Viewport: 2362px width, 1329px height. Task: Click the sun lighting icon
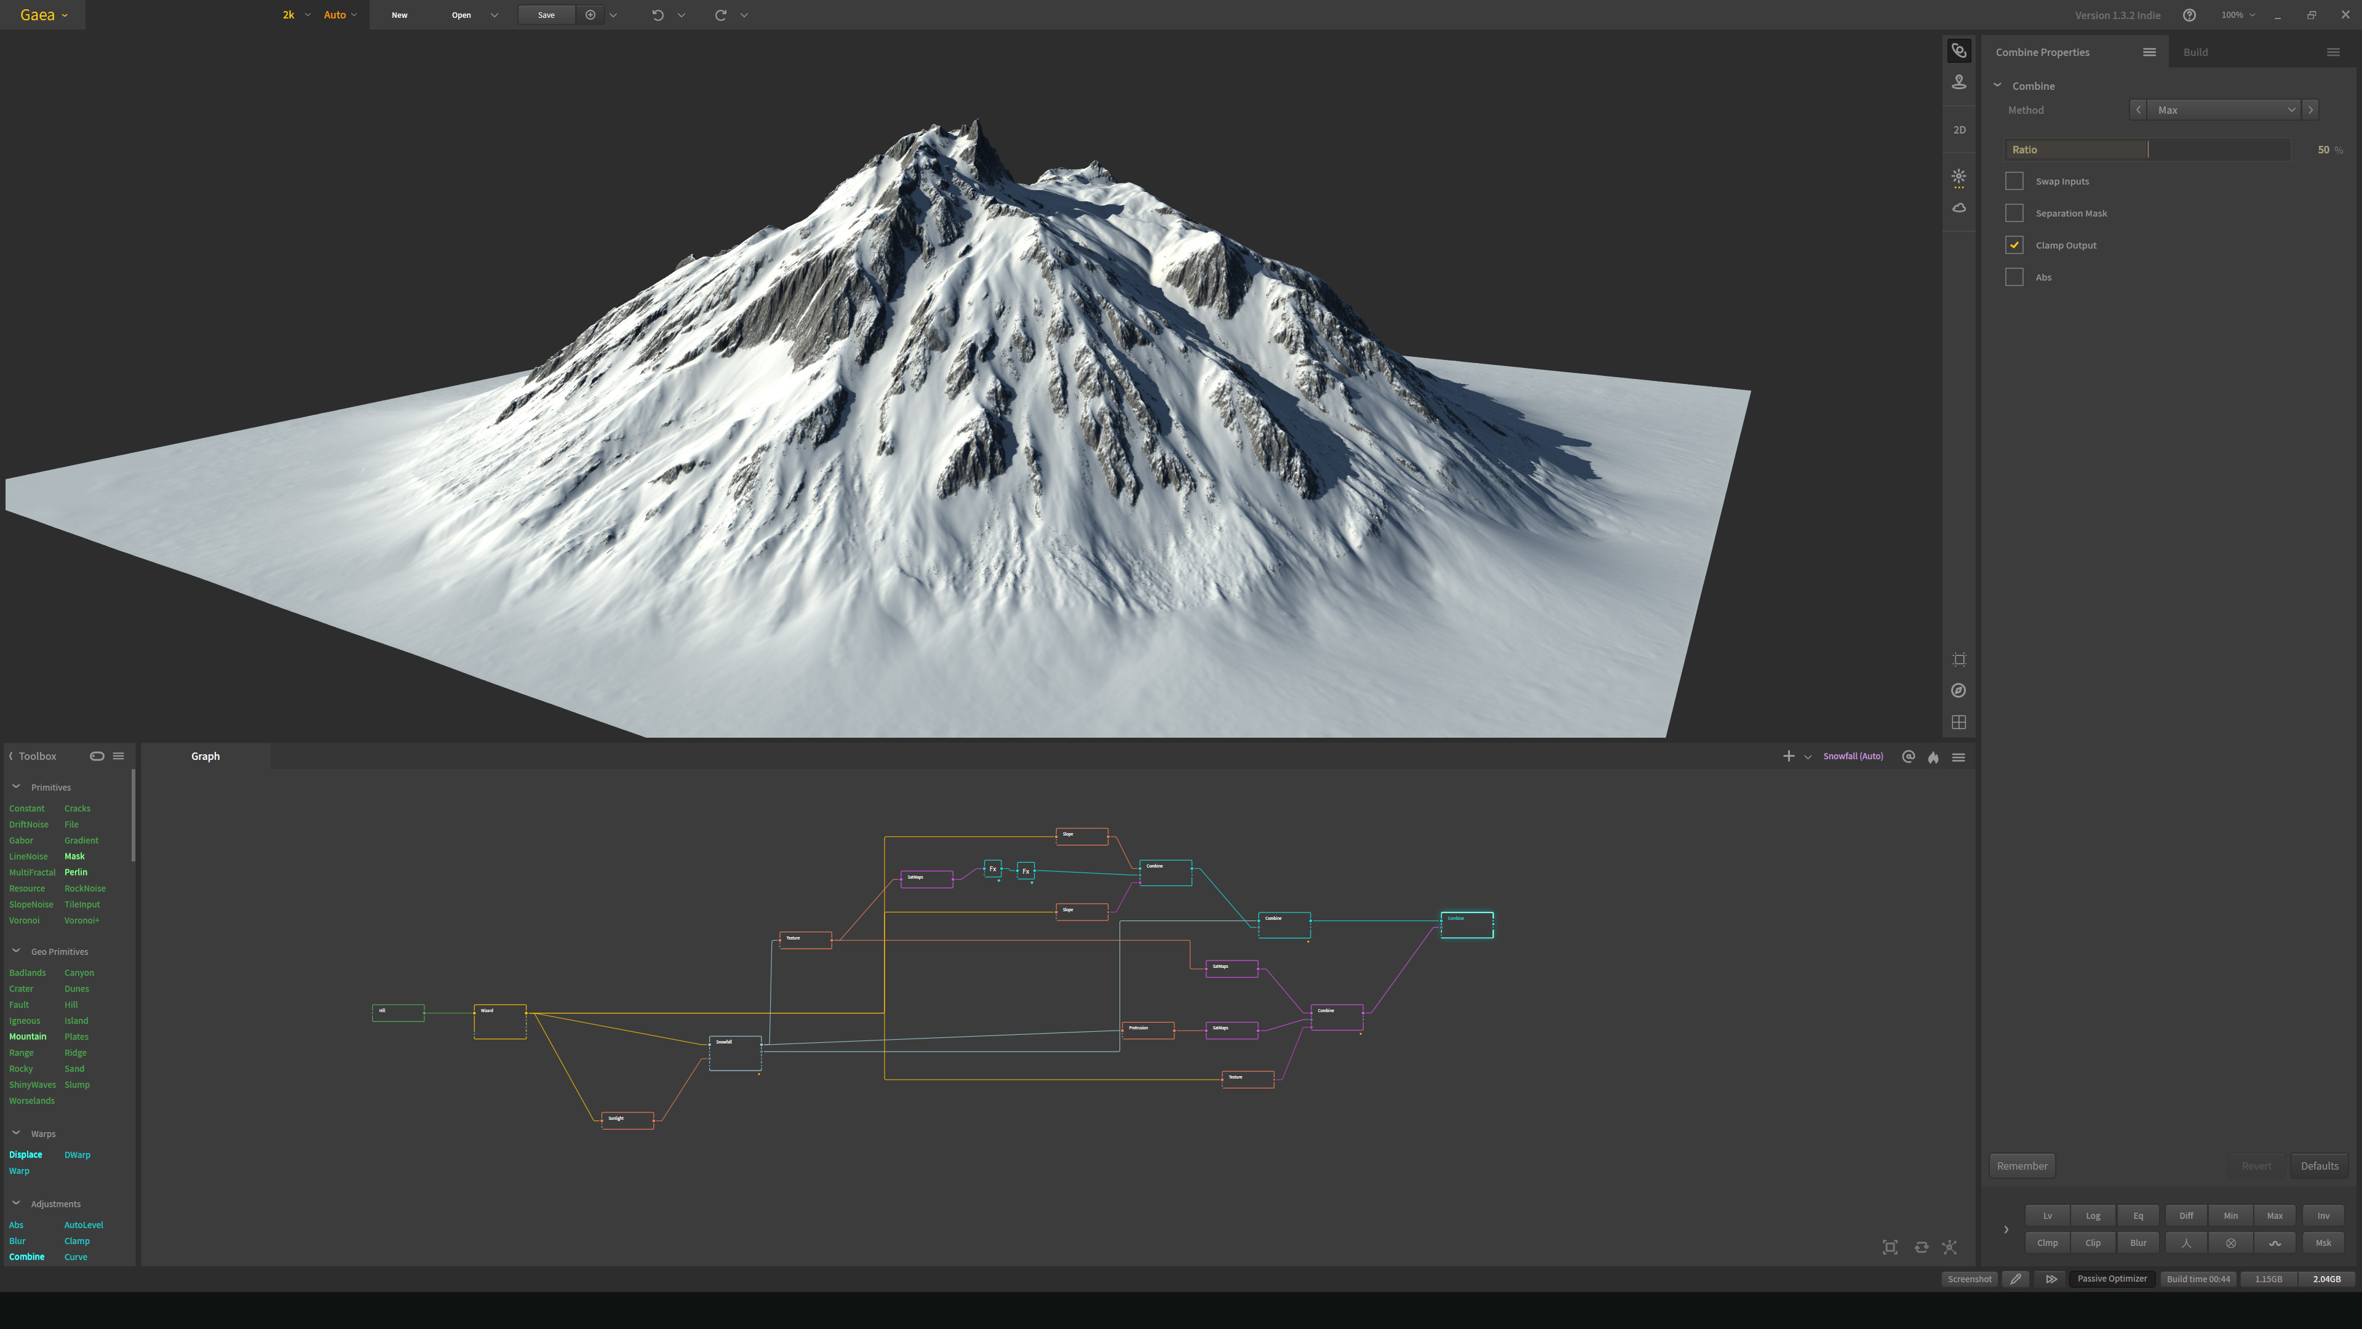tap(1958, 176)
